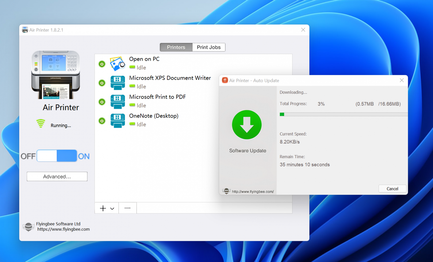
Task: Close the Auto Update dialog
Action: pos(402,80)
